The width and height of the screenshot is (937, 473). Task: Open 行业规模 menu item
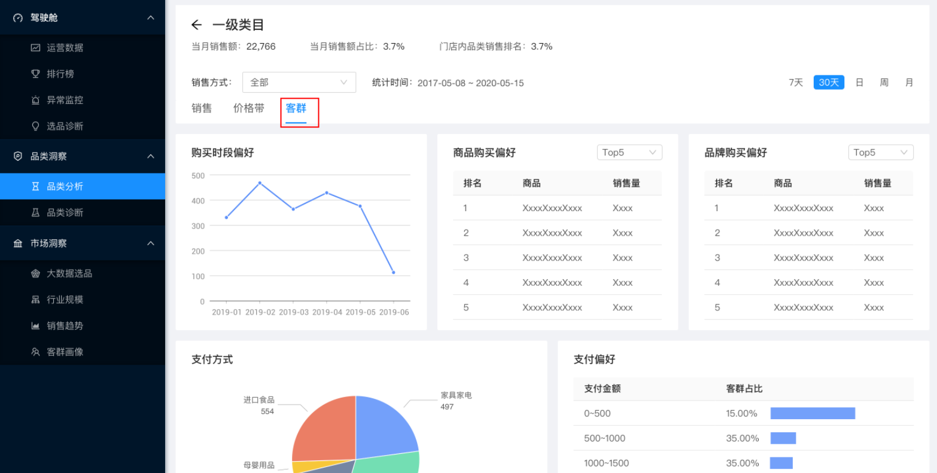click(x=83, y=300)
